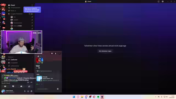
Task: Open the help icon in title bar
Action: (x=163, y=1)
